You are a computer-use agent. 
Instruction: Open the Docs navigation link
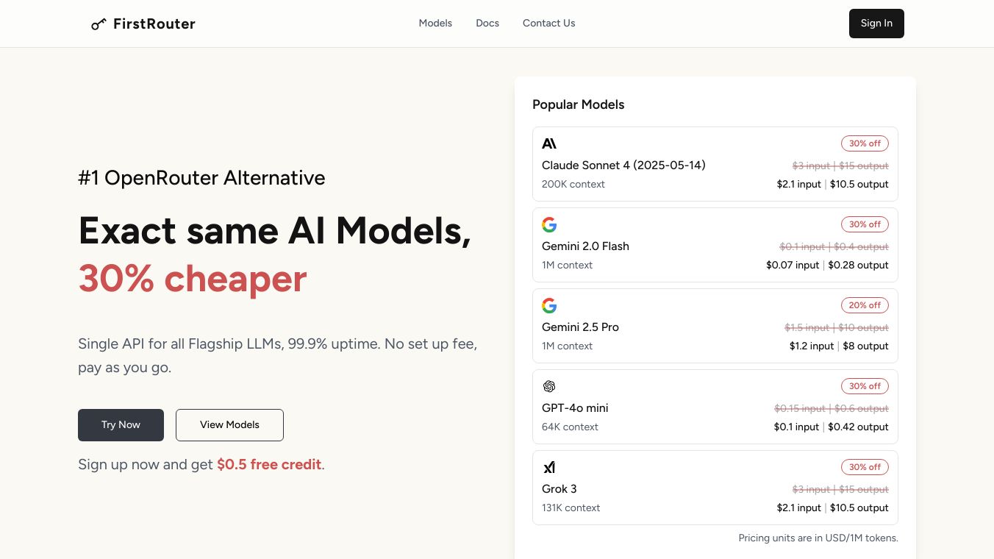tap(487, 24)
